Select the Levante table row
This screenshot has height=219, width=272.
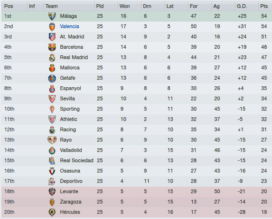click(136, 192)
